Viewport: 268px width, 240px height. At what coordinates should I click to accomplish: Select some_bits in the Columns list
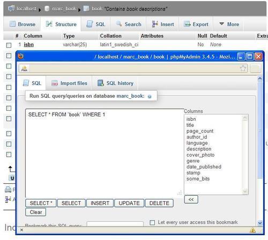(x=198, y=179)
